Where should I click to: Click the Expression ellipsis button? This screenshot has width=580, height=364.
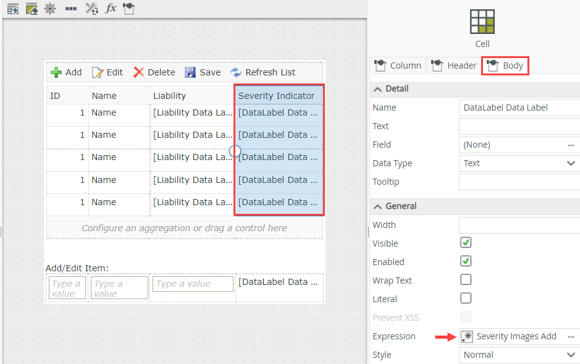click(571, 336)
